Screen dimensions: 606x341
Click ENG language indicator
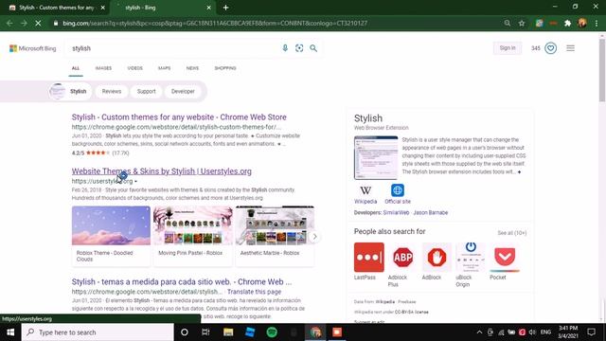[545, 332]
